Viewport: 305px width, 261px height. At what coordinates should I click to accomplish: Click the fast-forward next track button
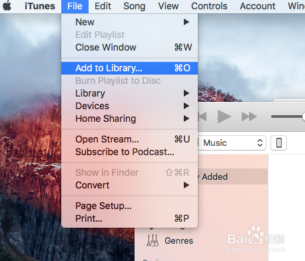point(249,117)
